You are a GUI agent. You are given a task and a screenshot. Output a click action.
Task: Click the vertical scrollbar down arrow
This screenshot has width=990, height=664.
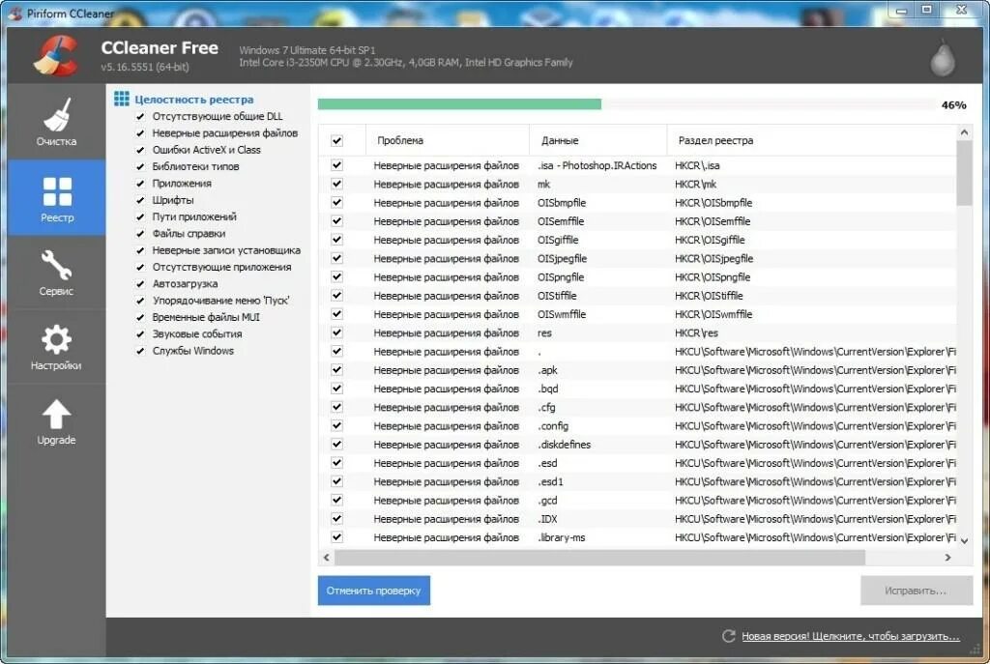click(x=964, y=541)
